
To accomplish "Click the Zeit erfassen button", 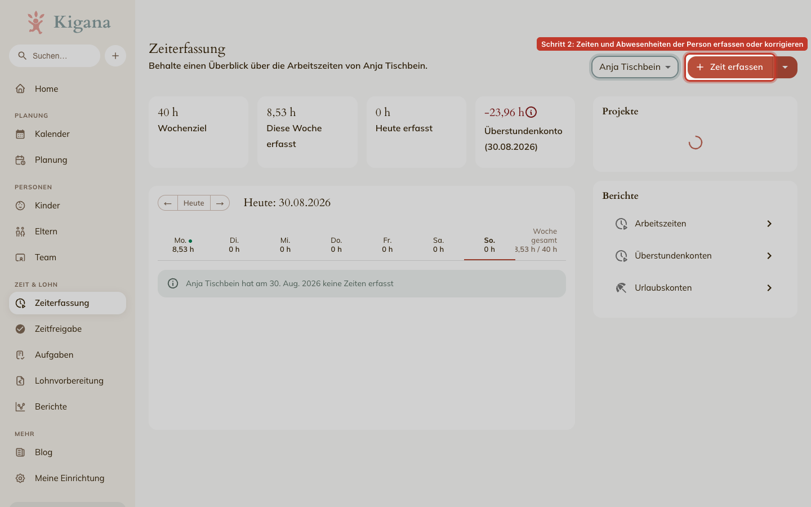I will [x=730, y=67].
